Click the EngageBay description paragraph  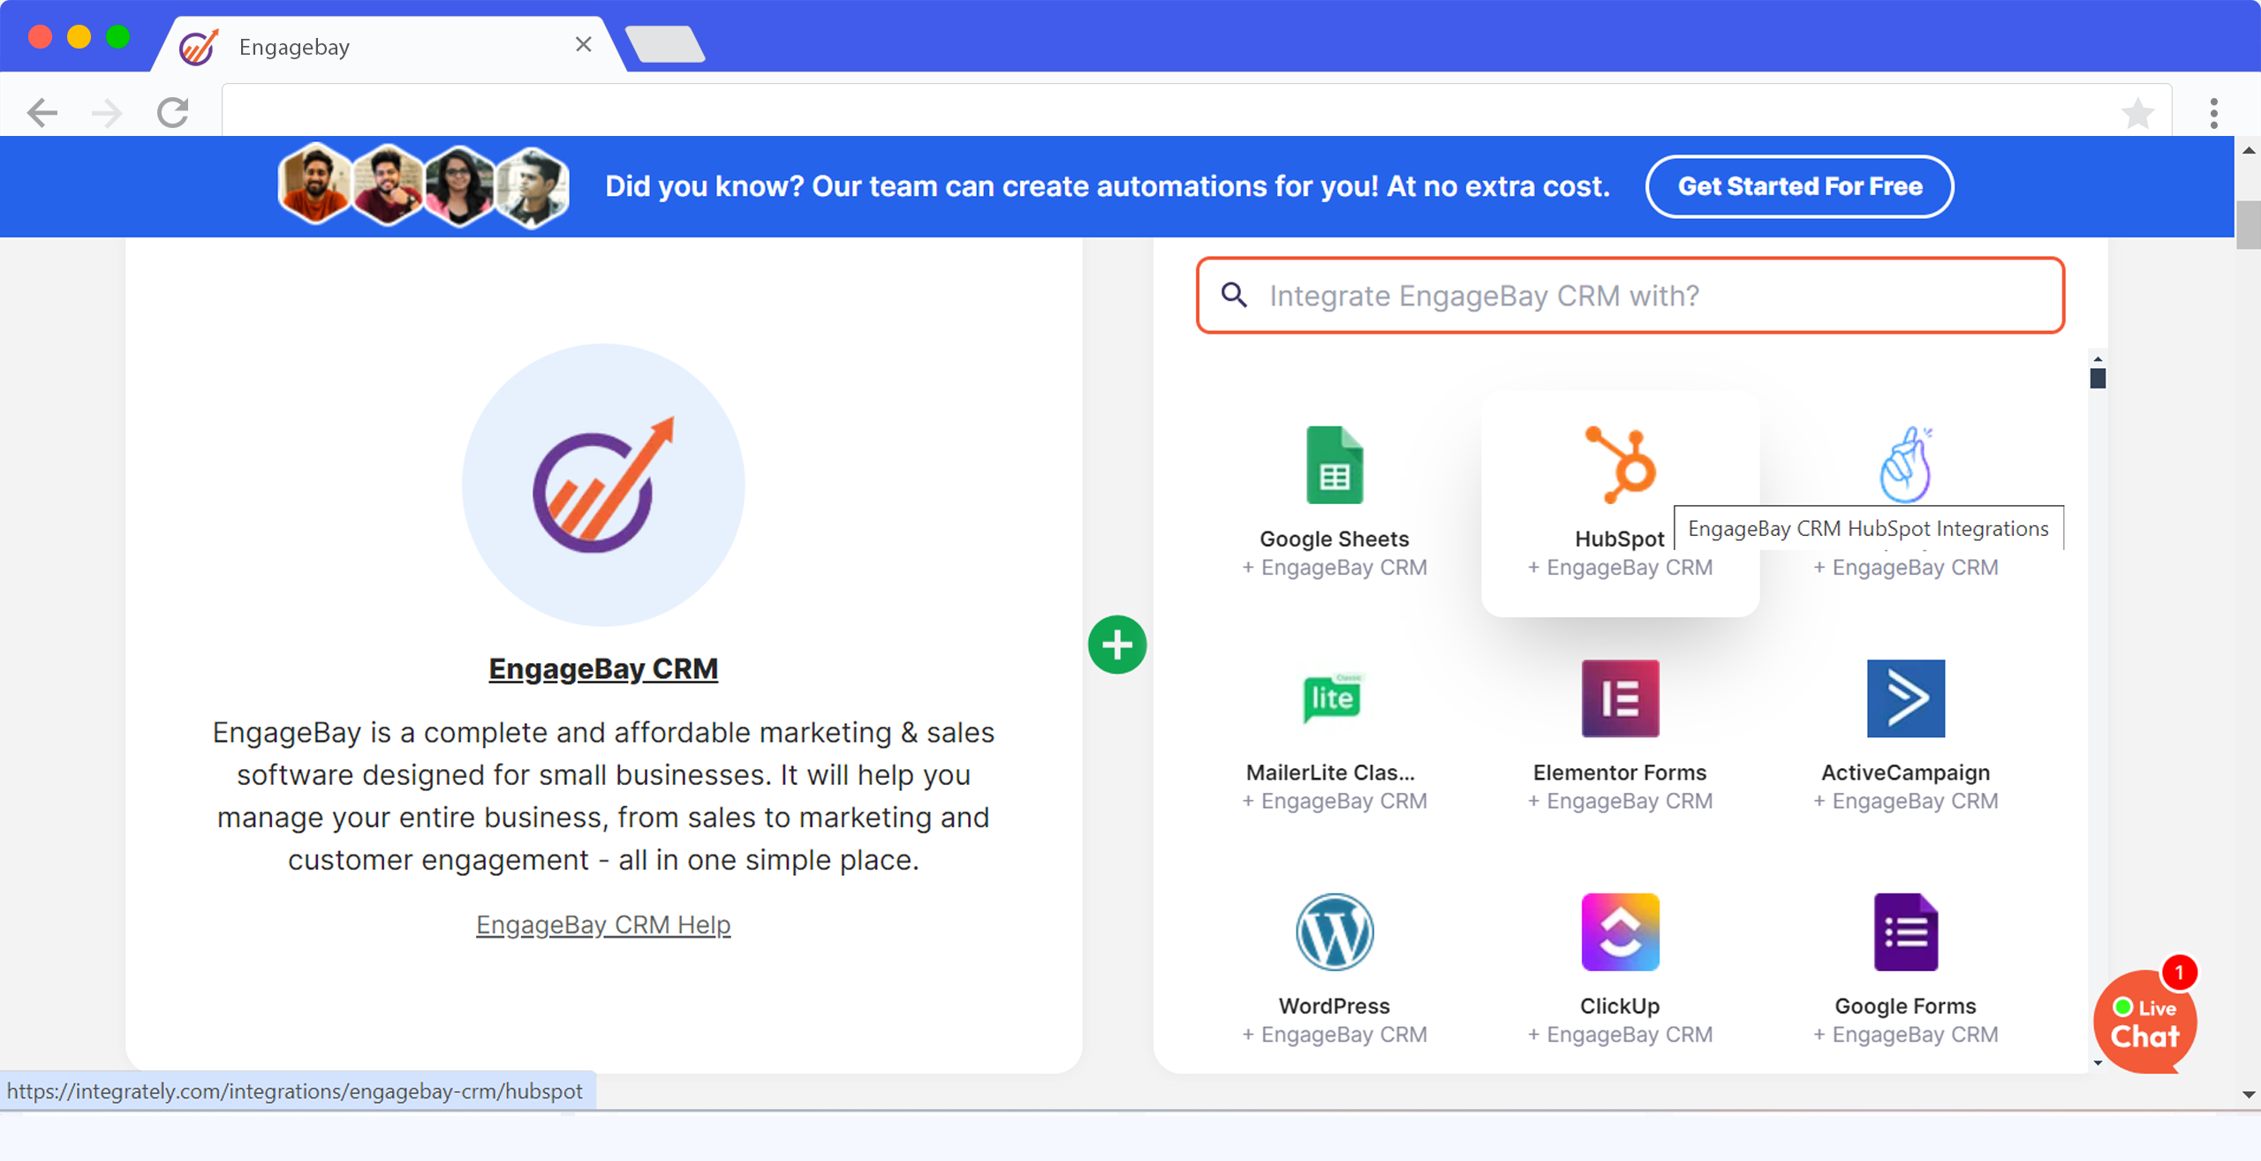pos(603,795)
